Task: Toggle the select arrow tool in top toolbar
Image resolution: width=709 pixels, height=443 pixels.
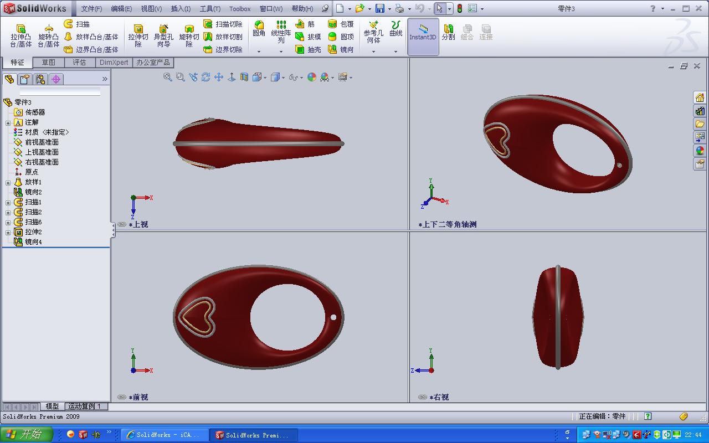Action: [x=439, y=8]
